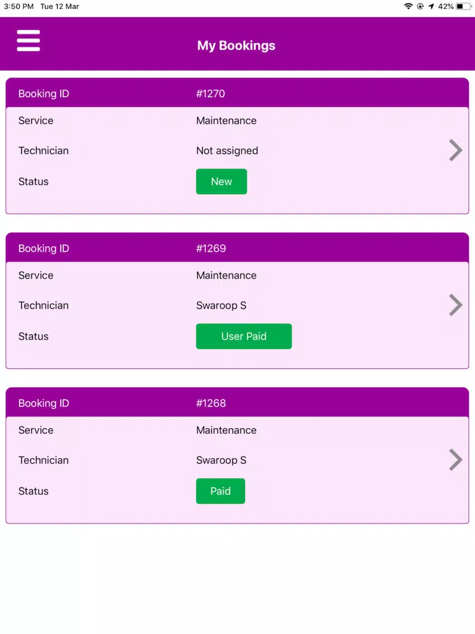475x634 pixels.
Task: Tap Swaroop S in booking #1269
Action: (x=221, y=306)
